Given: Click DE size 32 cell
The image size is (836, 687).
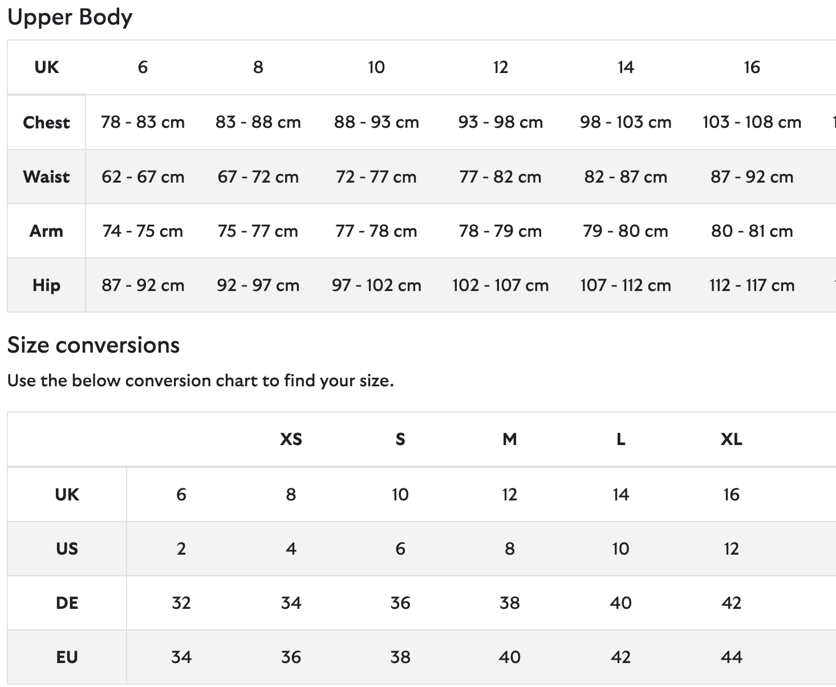Looking at the screenshot, I should (x=181, y=603).
